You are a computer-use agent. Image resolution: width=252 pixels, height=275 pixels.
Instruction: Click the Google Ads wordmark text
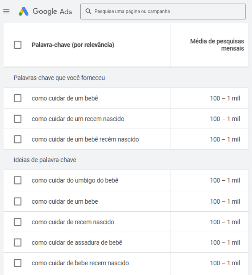point(52,11)
